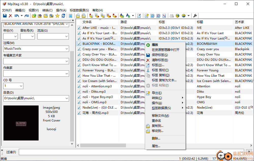Open the undo history dropdown arrow
This screenshot has height=161, width=254.
pos(22,16)
